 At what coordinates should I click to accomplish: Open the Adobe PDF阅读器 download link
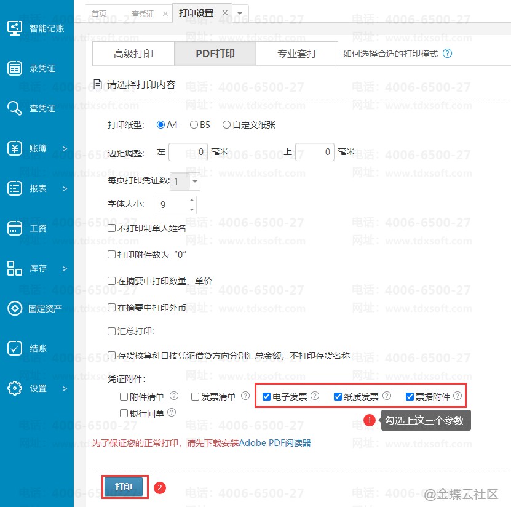tap(275, 442)
